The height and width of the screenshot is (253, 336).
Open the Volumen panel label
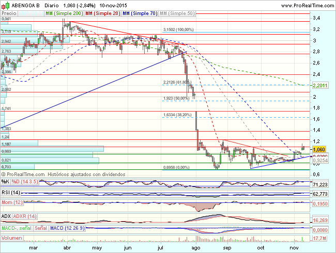12,238
